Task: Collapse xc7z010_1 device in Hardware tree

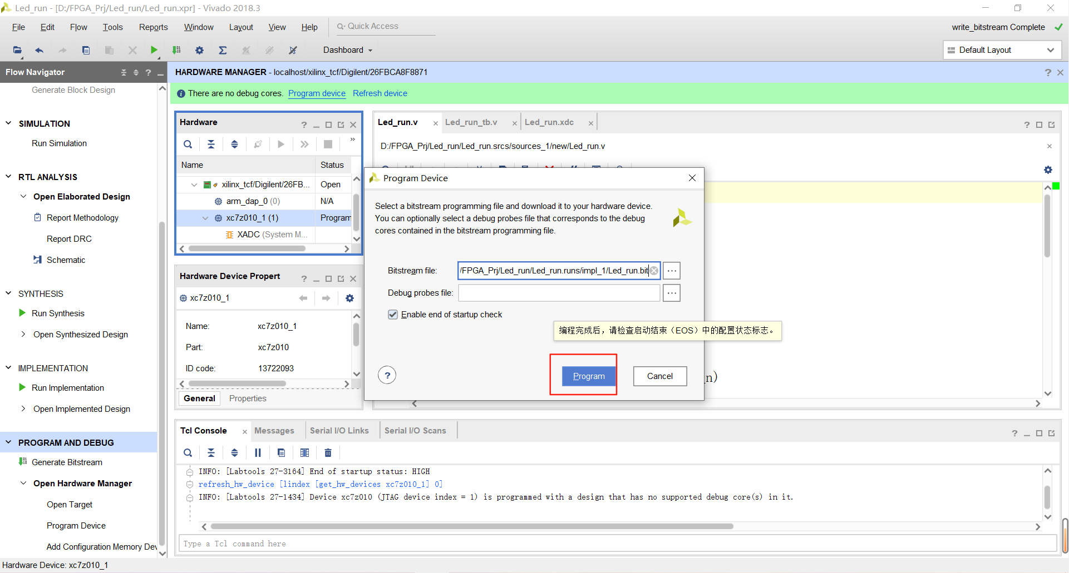Action: [205, 218]
